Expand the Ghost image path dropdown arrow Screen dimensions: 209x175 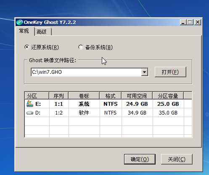coord(144,72)
